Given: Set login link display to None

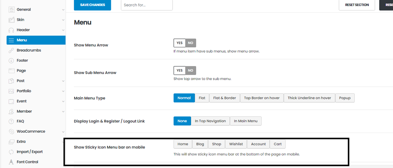Looking at the screenshot, I should click(x=182, y=121).
